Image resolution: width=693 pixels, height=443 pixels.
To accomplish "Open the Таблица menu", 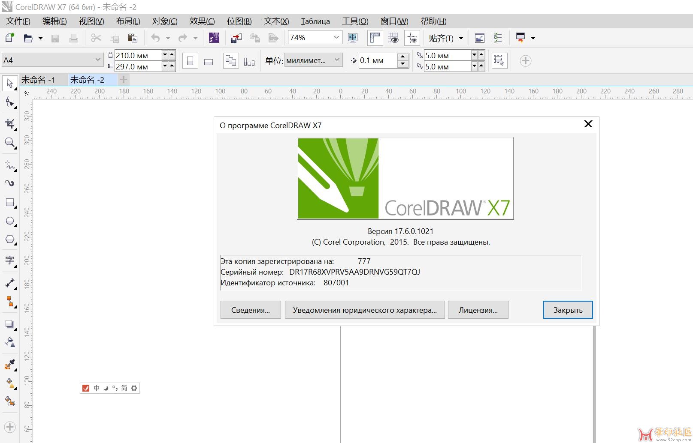I will coord(315,21).
